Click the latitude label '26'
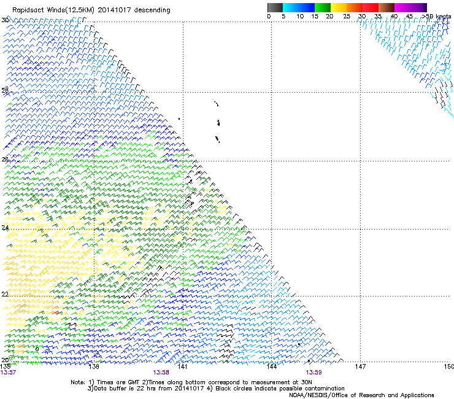 coord(5,160)
